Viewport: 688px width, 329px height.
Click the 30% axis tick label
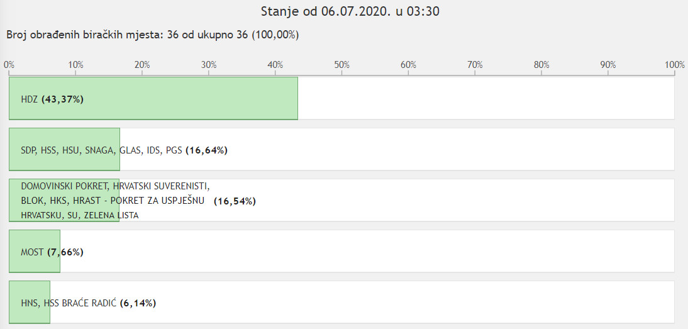[x=209, y=65]
